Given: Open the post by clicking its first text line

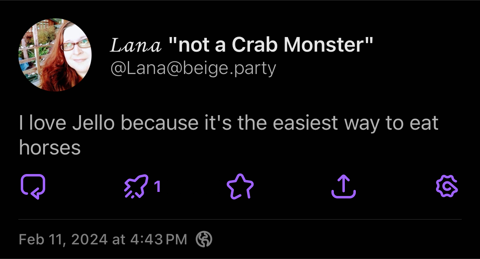Looking at the screenshot, I should pyautogui.click(x=228, y=123).
